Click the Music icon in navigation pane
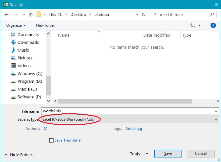 click(13, 50)
